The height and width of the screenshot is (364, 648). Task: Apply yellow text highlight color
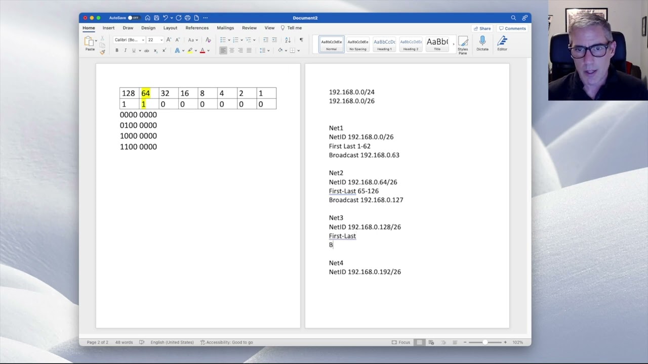[190, 51]
